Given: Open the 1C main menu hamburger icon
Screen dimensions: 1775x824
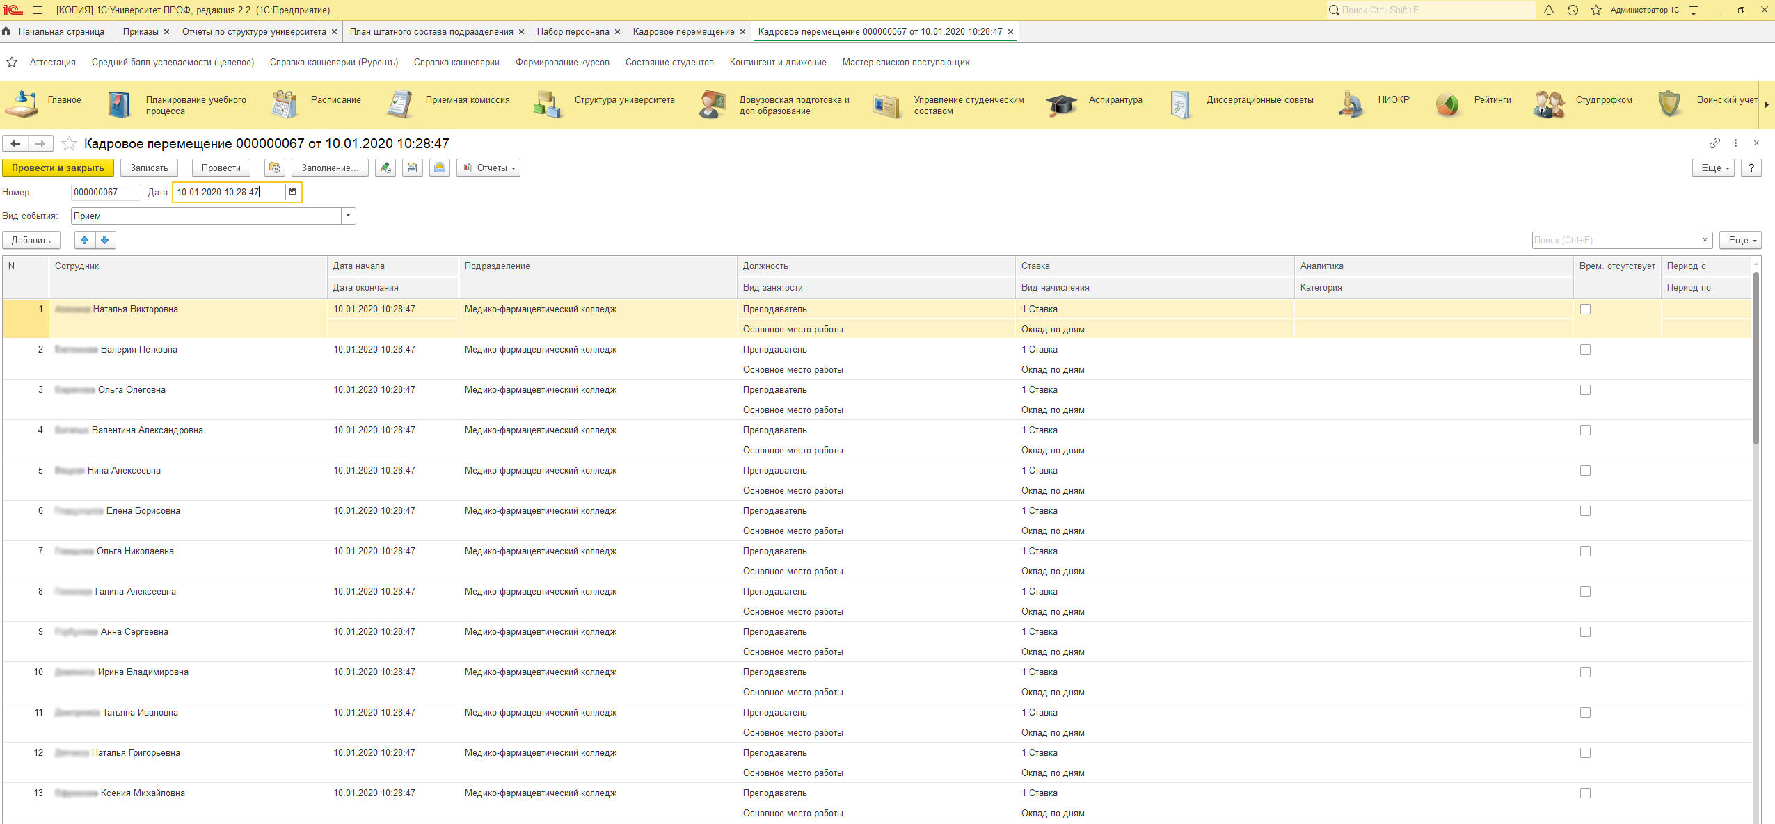Looking at the screenshot, I should click(x=38, y=10).
